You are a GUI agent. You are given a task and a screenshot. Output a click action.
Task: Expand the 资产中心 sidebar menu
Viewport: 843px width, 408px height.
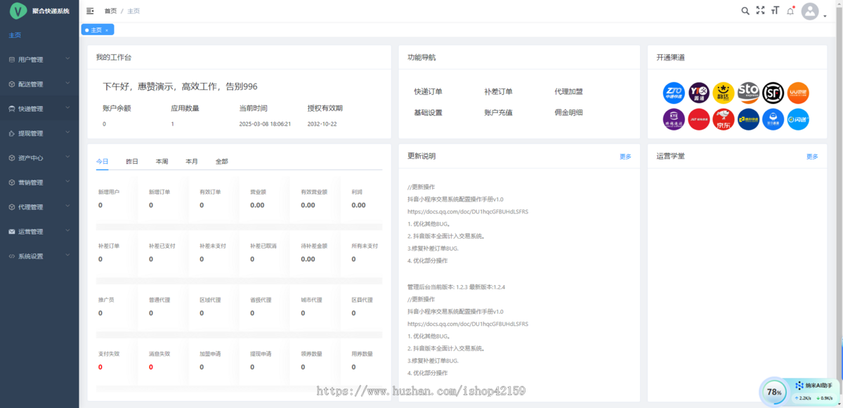click(x=39, y=158)
